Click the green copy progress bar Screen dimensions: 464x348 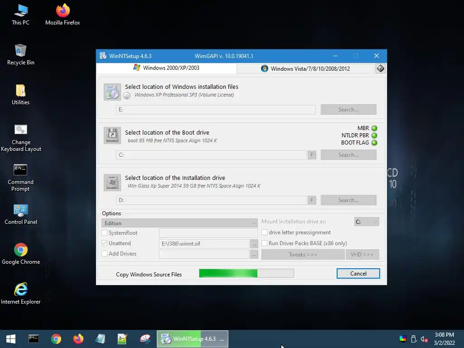(x=246, y=273)
